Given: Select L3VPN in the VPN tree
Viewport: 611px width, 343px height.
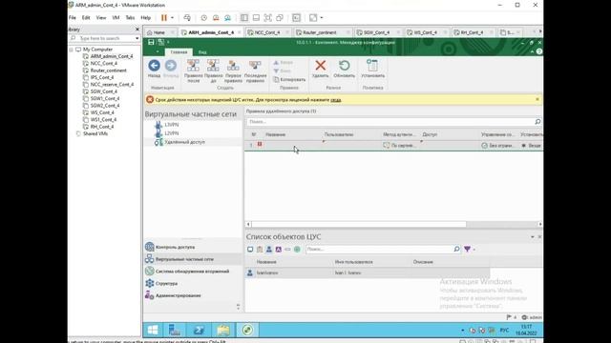Looking at the screenshot, I should click(172, 125).
